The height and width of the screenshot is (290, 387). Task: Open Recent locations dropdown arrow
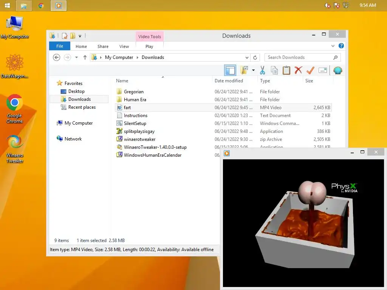76,57
